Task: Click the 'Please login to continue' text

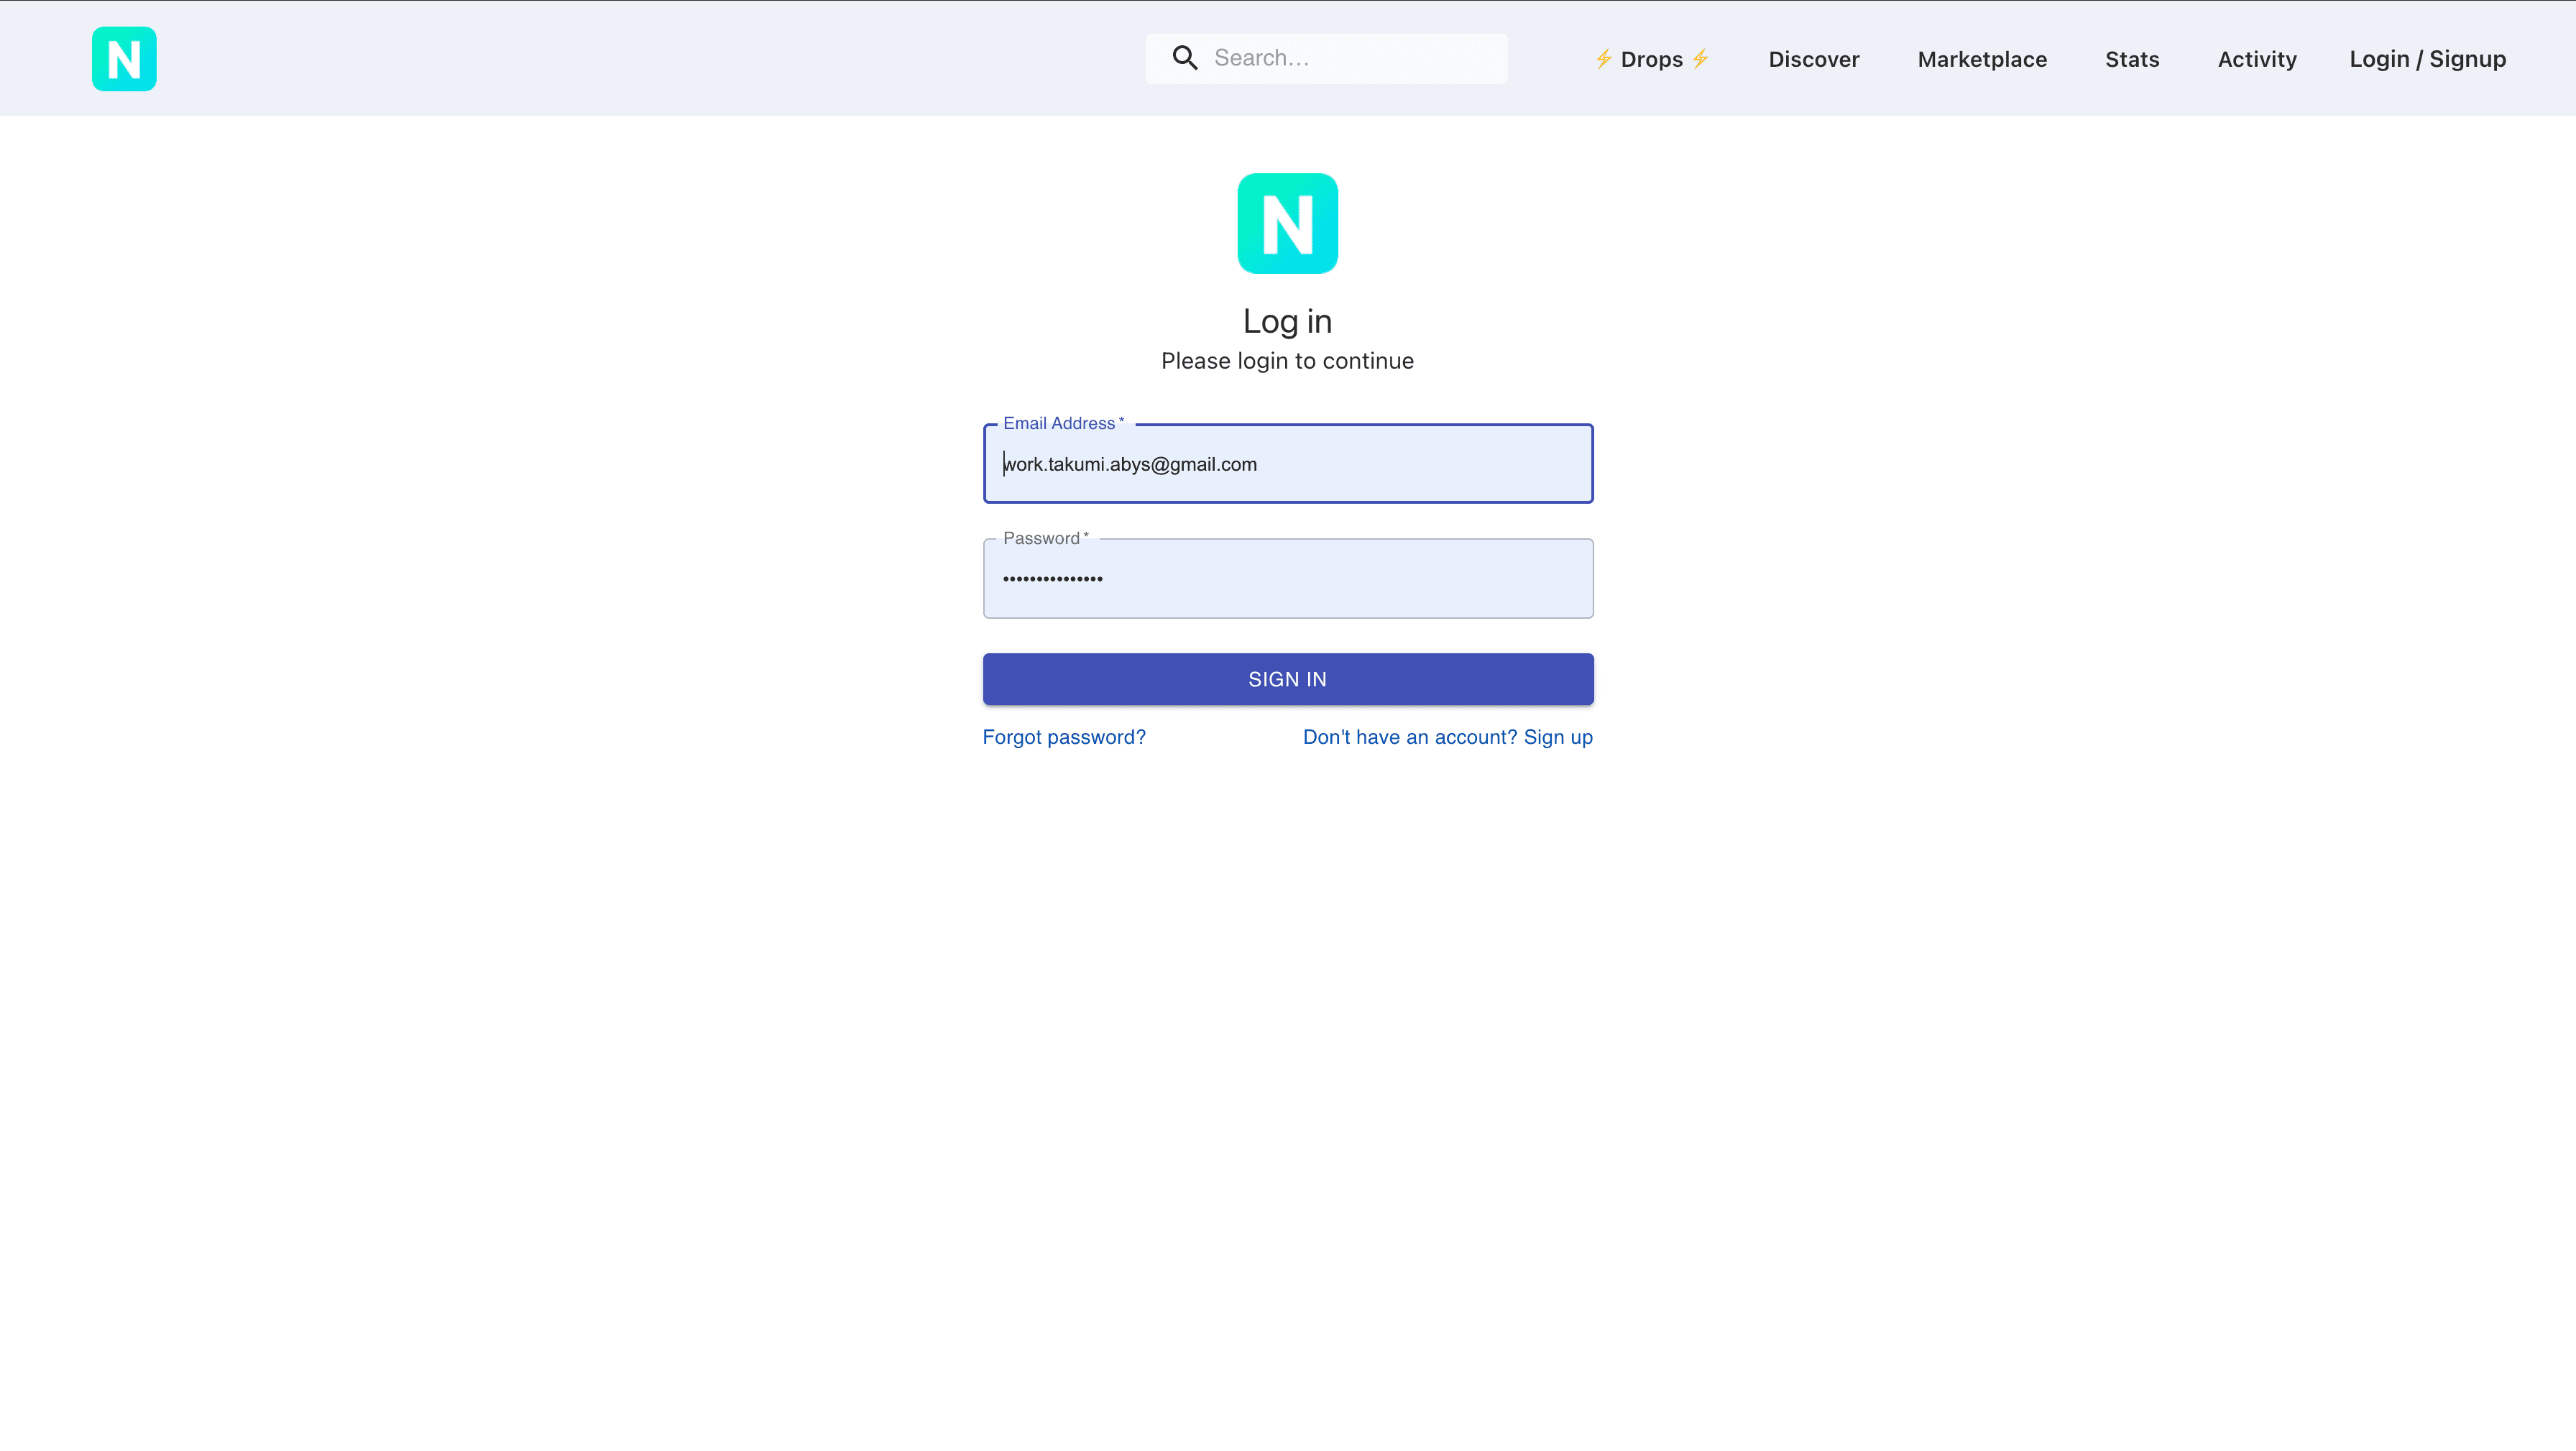Action: point(1288,361)
